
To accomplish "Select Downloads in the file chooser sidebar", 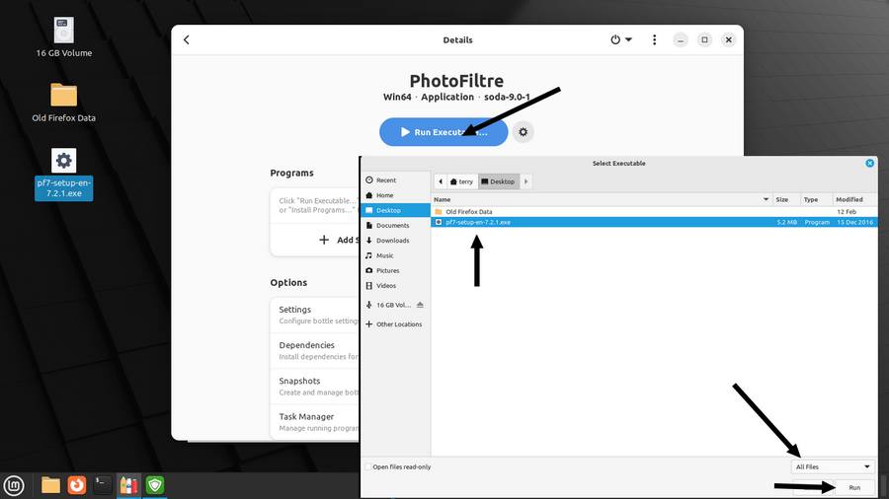I will (x=392, y=241).
